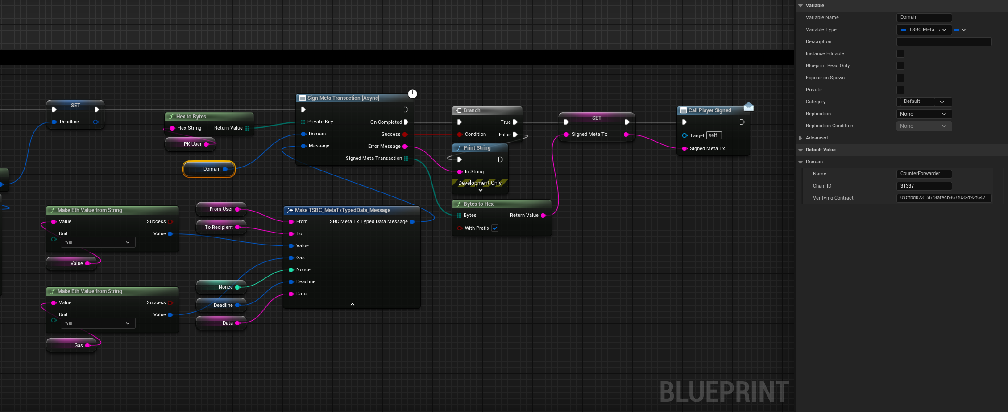Click the Make TSBC_MetaTxTypedData_Message struct icon
Viewport: 1008px width, 412px height.
pyautogui.click(x=290, y=210)
